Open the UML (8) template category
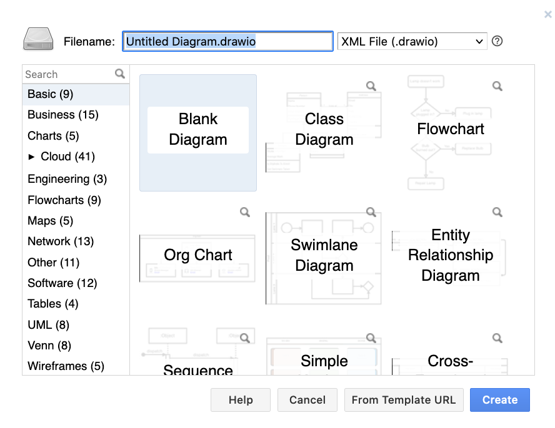This screenshot has height=428, width=555. (49, 325)
